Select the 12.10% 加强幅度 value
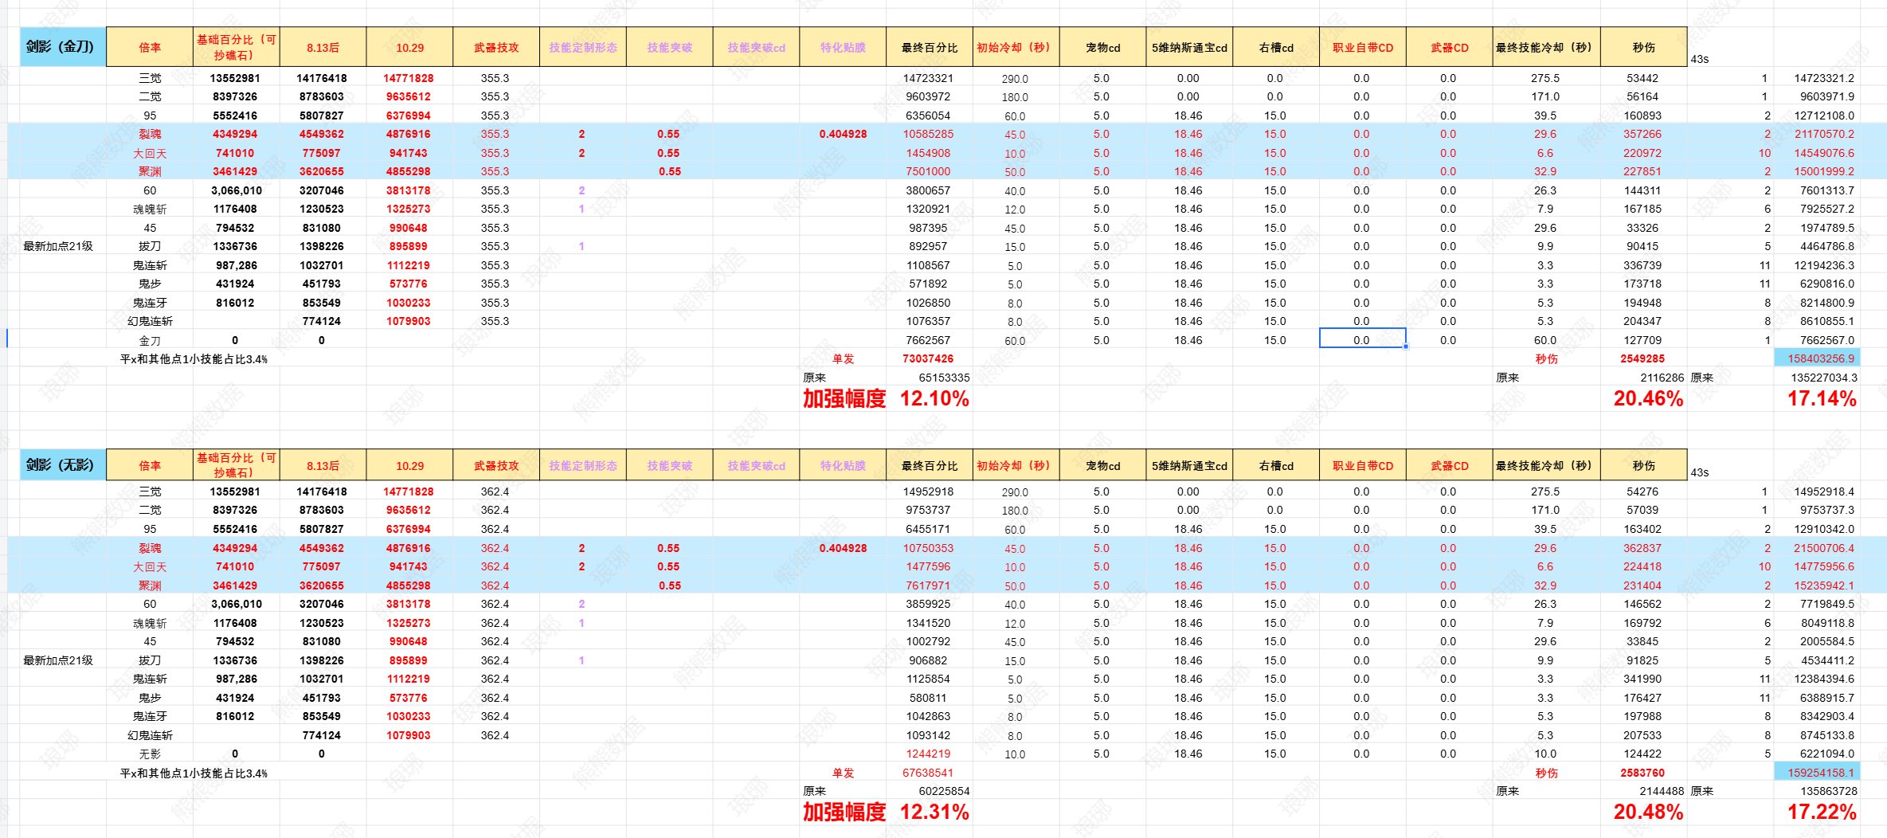The height and width of the screenshot is (838, 1887). coord(934,398)
